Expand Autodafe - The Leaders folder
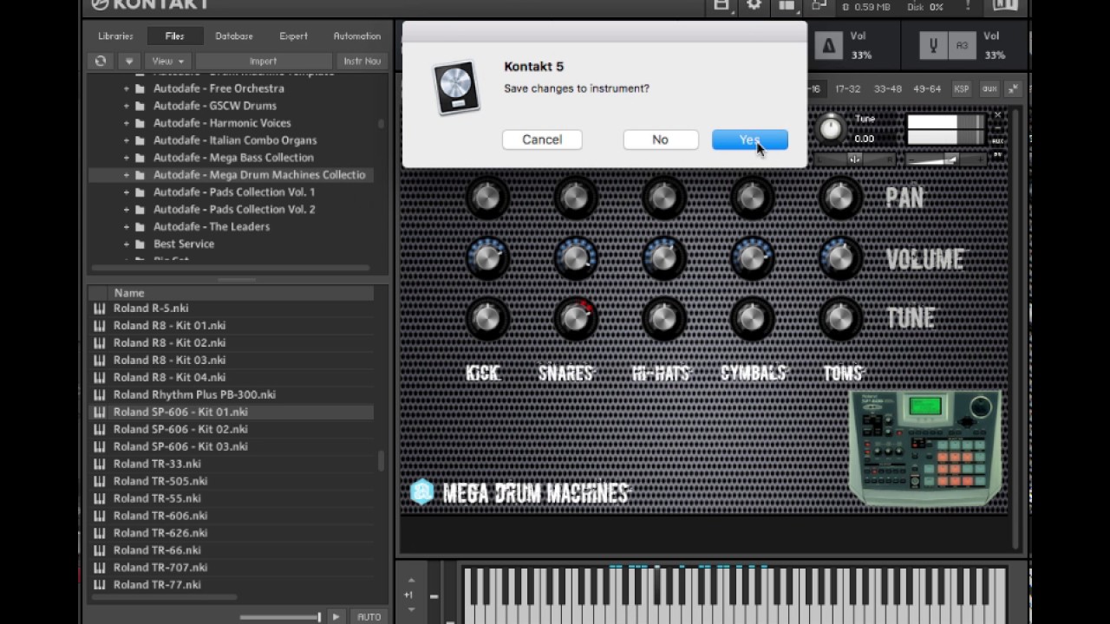This screenshot has height=624, width=1110. click(x=127, y=227)
